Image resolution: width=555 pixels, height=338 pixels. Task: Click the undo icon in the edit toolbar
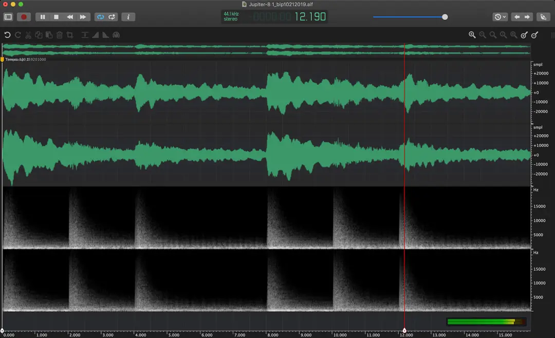pos(7,35)
